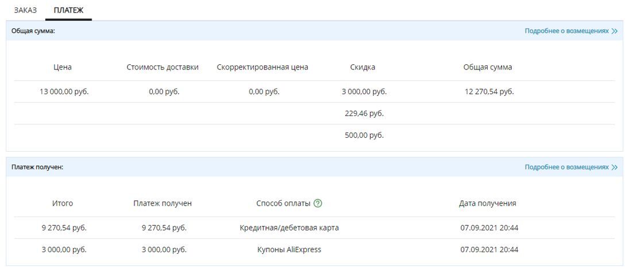Image resolution: width=626 pixels, height=274 pixels.
Task: Click the Общая сумма: section header title
Action: [x=33, y=31]
